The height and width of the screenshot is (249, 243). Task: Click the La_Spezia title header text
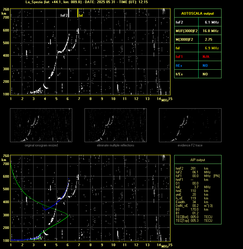coord(87,2)
